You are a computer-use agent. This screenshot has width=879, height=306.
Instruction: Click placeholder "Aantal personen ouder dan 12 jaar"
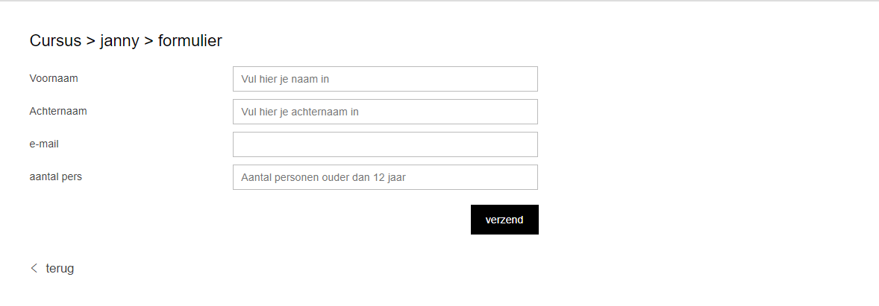point(323,177)
